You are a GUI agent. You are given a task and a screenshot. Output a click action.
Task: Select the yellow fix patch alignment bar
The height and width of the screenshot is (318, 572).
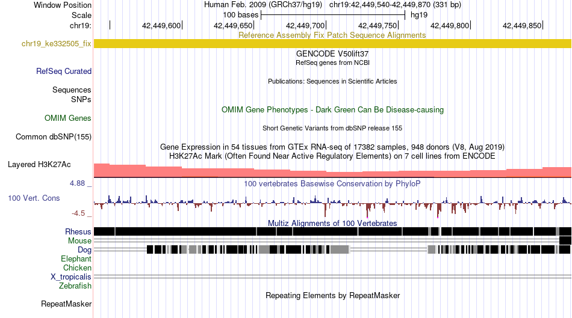click(332, 44)
